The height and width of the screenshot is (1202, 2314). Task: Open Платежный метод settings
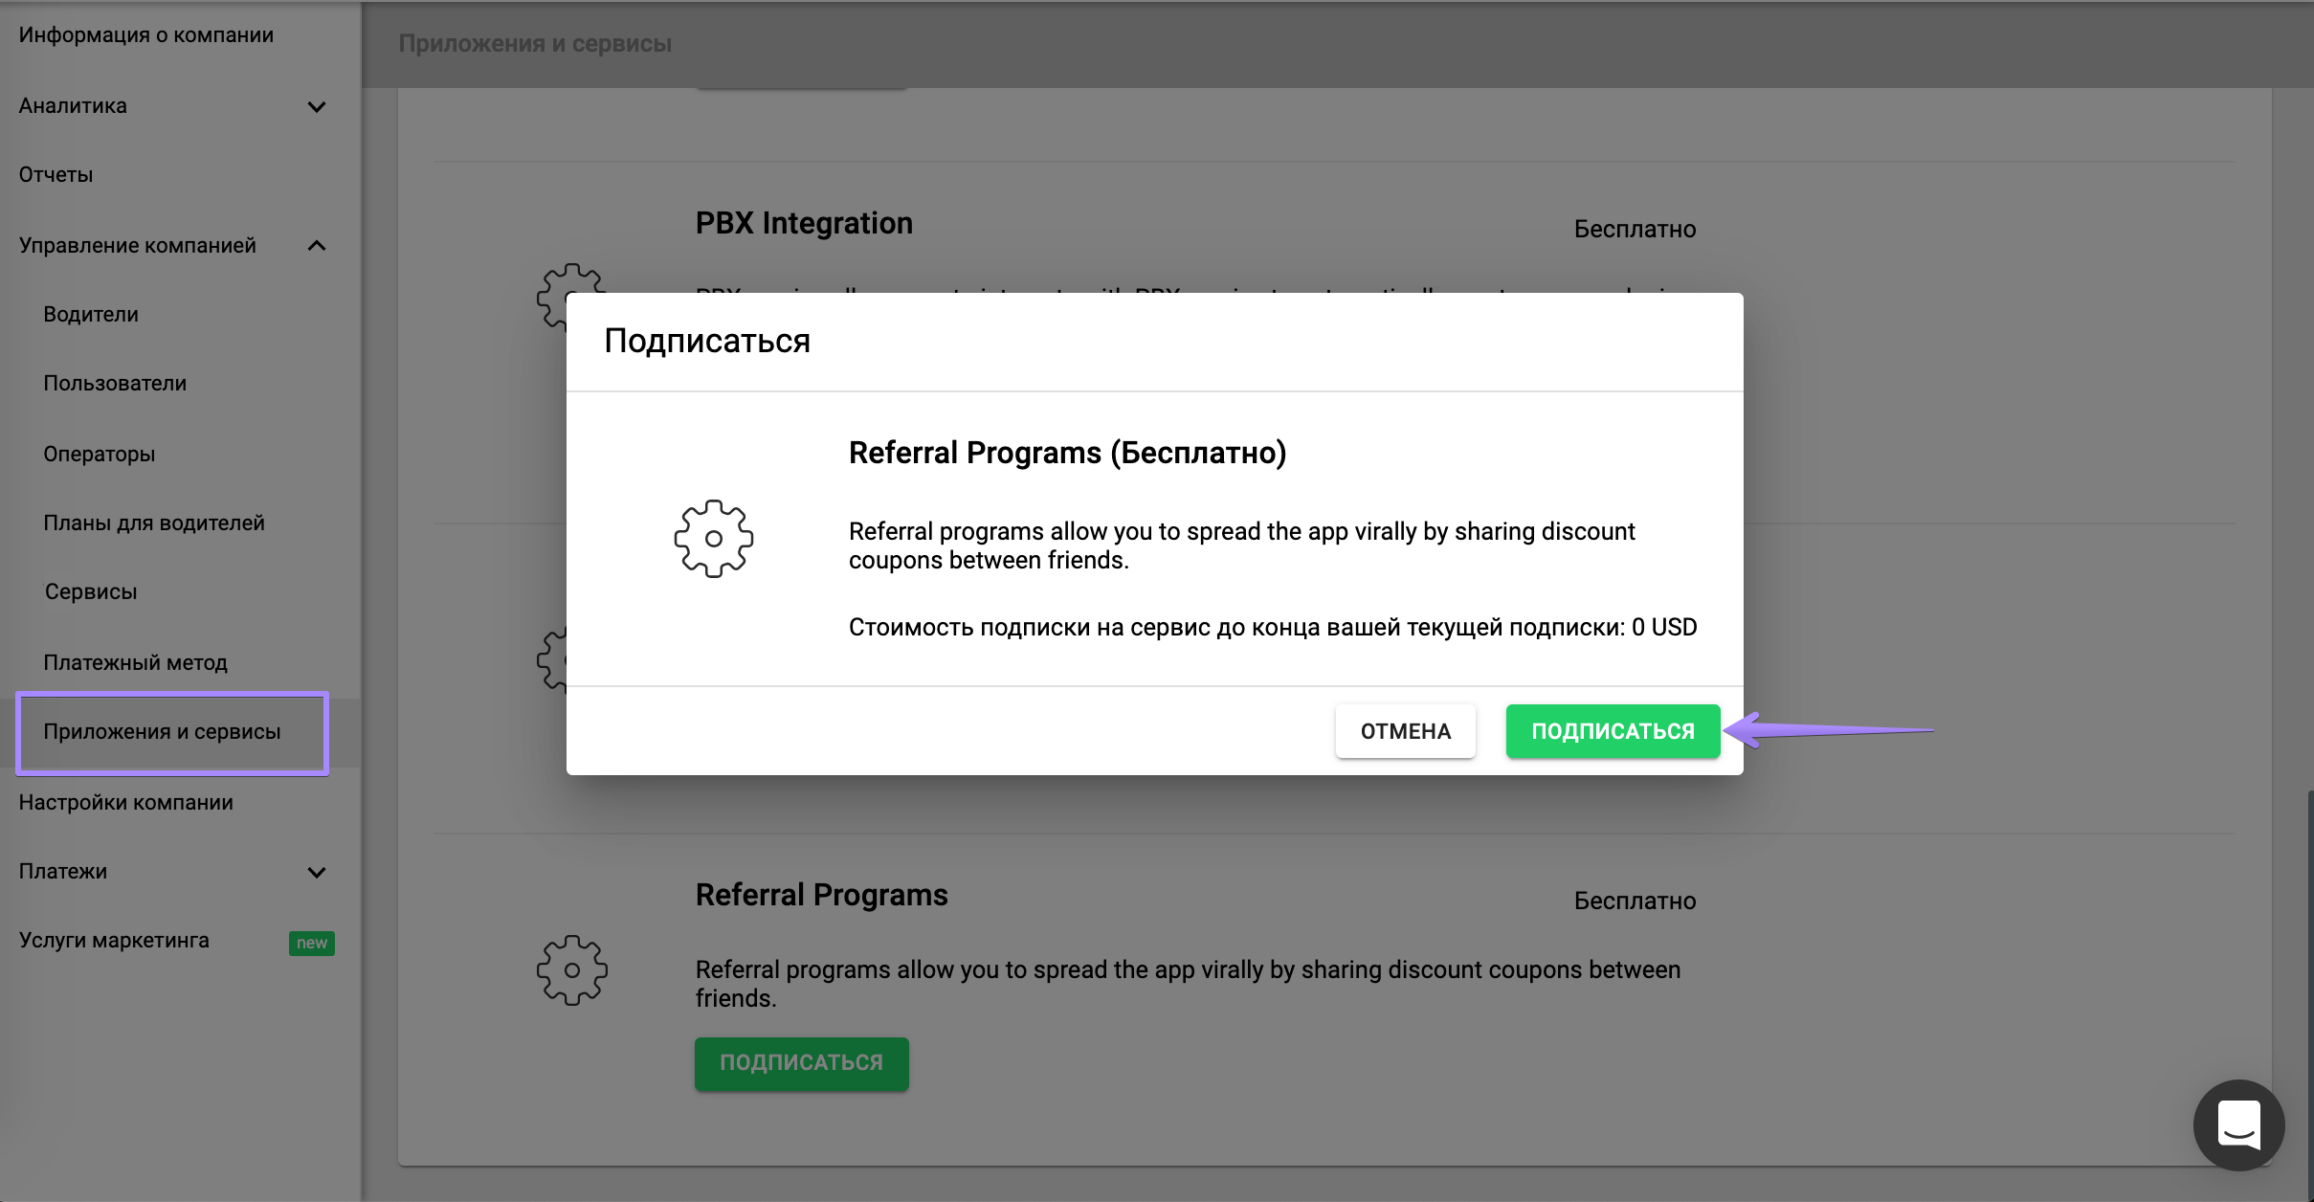coord(135,663)
